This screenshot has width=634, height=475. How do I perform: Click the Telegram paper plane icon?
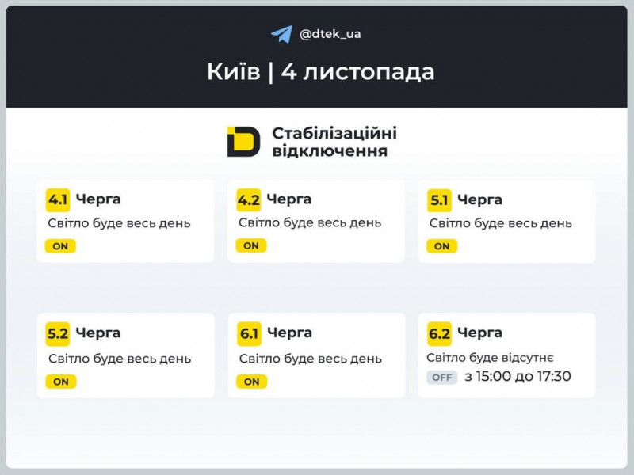(281, 34)
